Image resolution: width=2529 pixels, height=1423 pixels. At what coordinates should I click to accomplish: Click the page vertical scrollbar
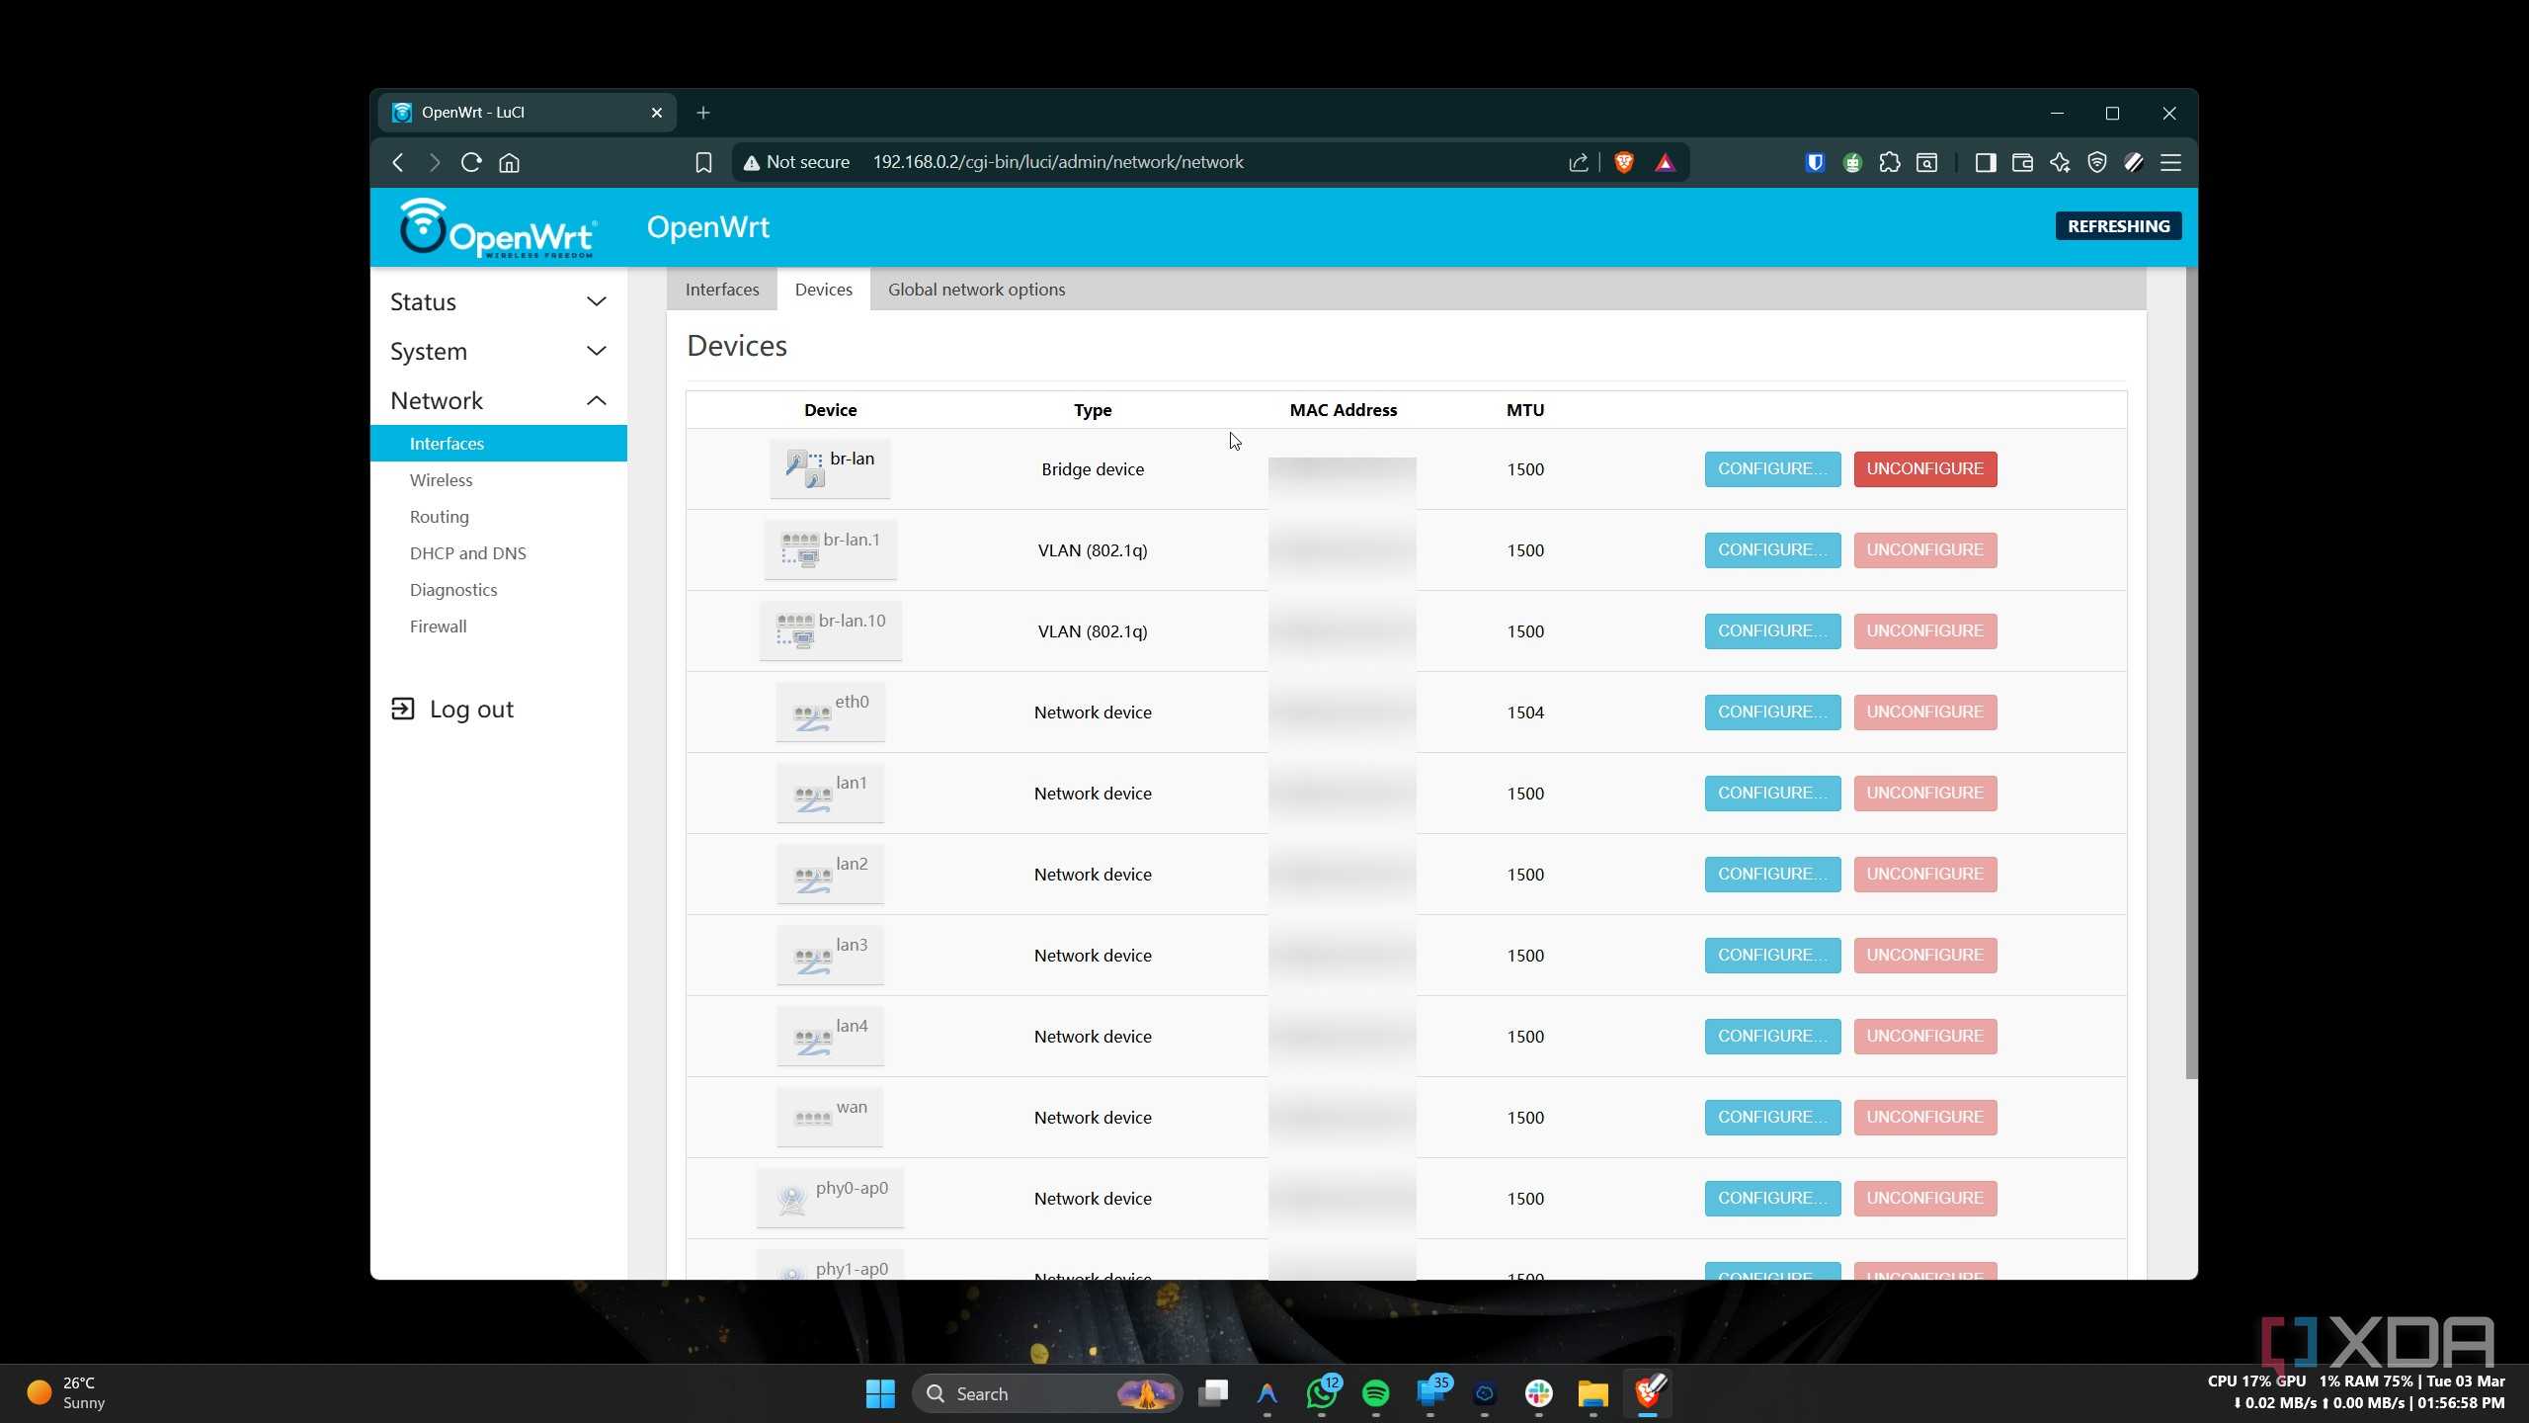tap(2191, 672)
